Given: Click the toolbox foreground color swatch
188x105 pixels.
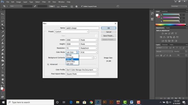Looking at the screenshot, I should point(2,88).
